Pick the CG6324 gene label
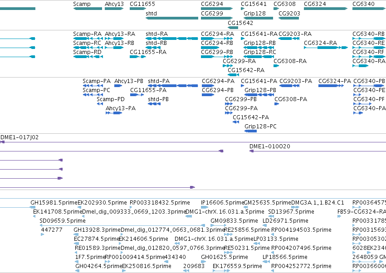 pyautogui.click(x=315, y=4)
